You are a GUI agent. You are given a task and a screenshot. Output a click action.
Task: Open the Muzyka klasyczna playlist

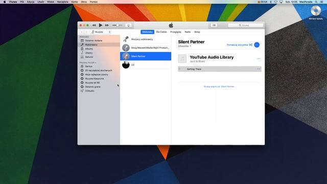(99, 79)
